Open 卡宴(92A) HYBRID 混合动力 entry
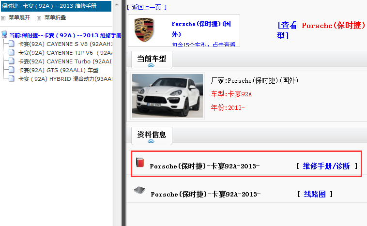This screenshot has height=226, width=367. tap(65, 79)
